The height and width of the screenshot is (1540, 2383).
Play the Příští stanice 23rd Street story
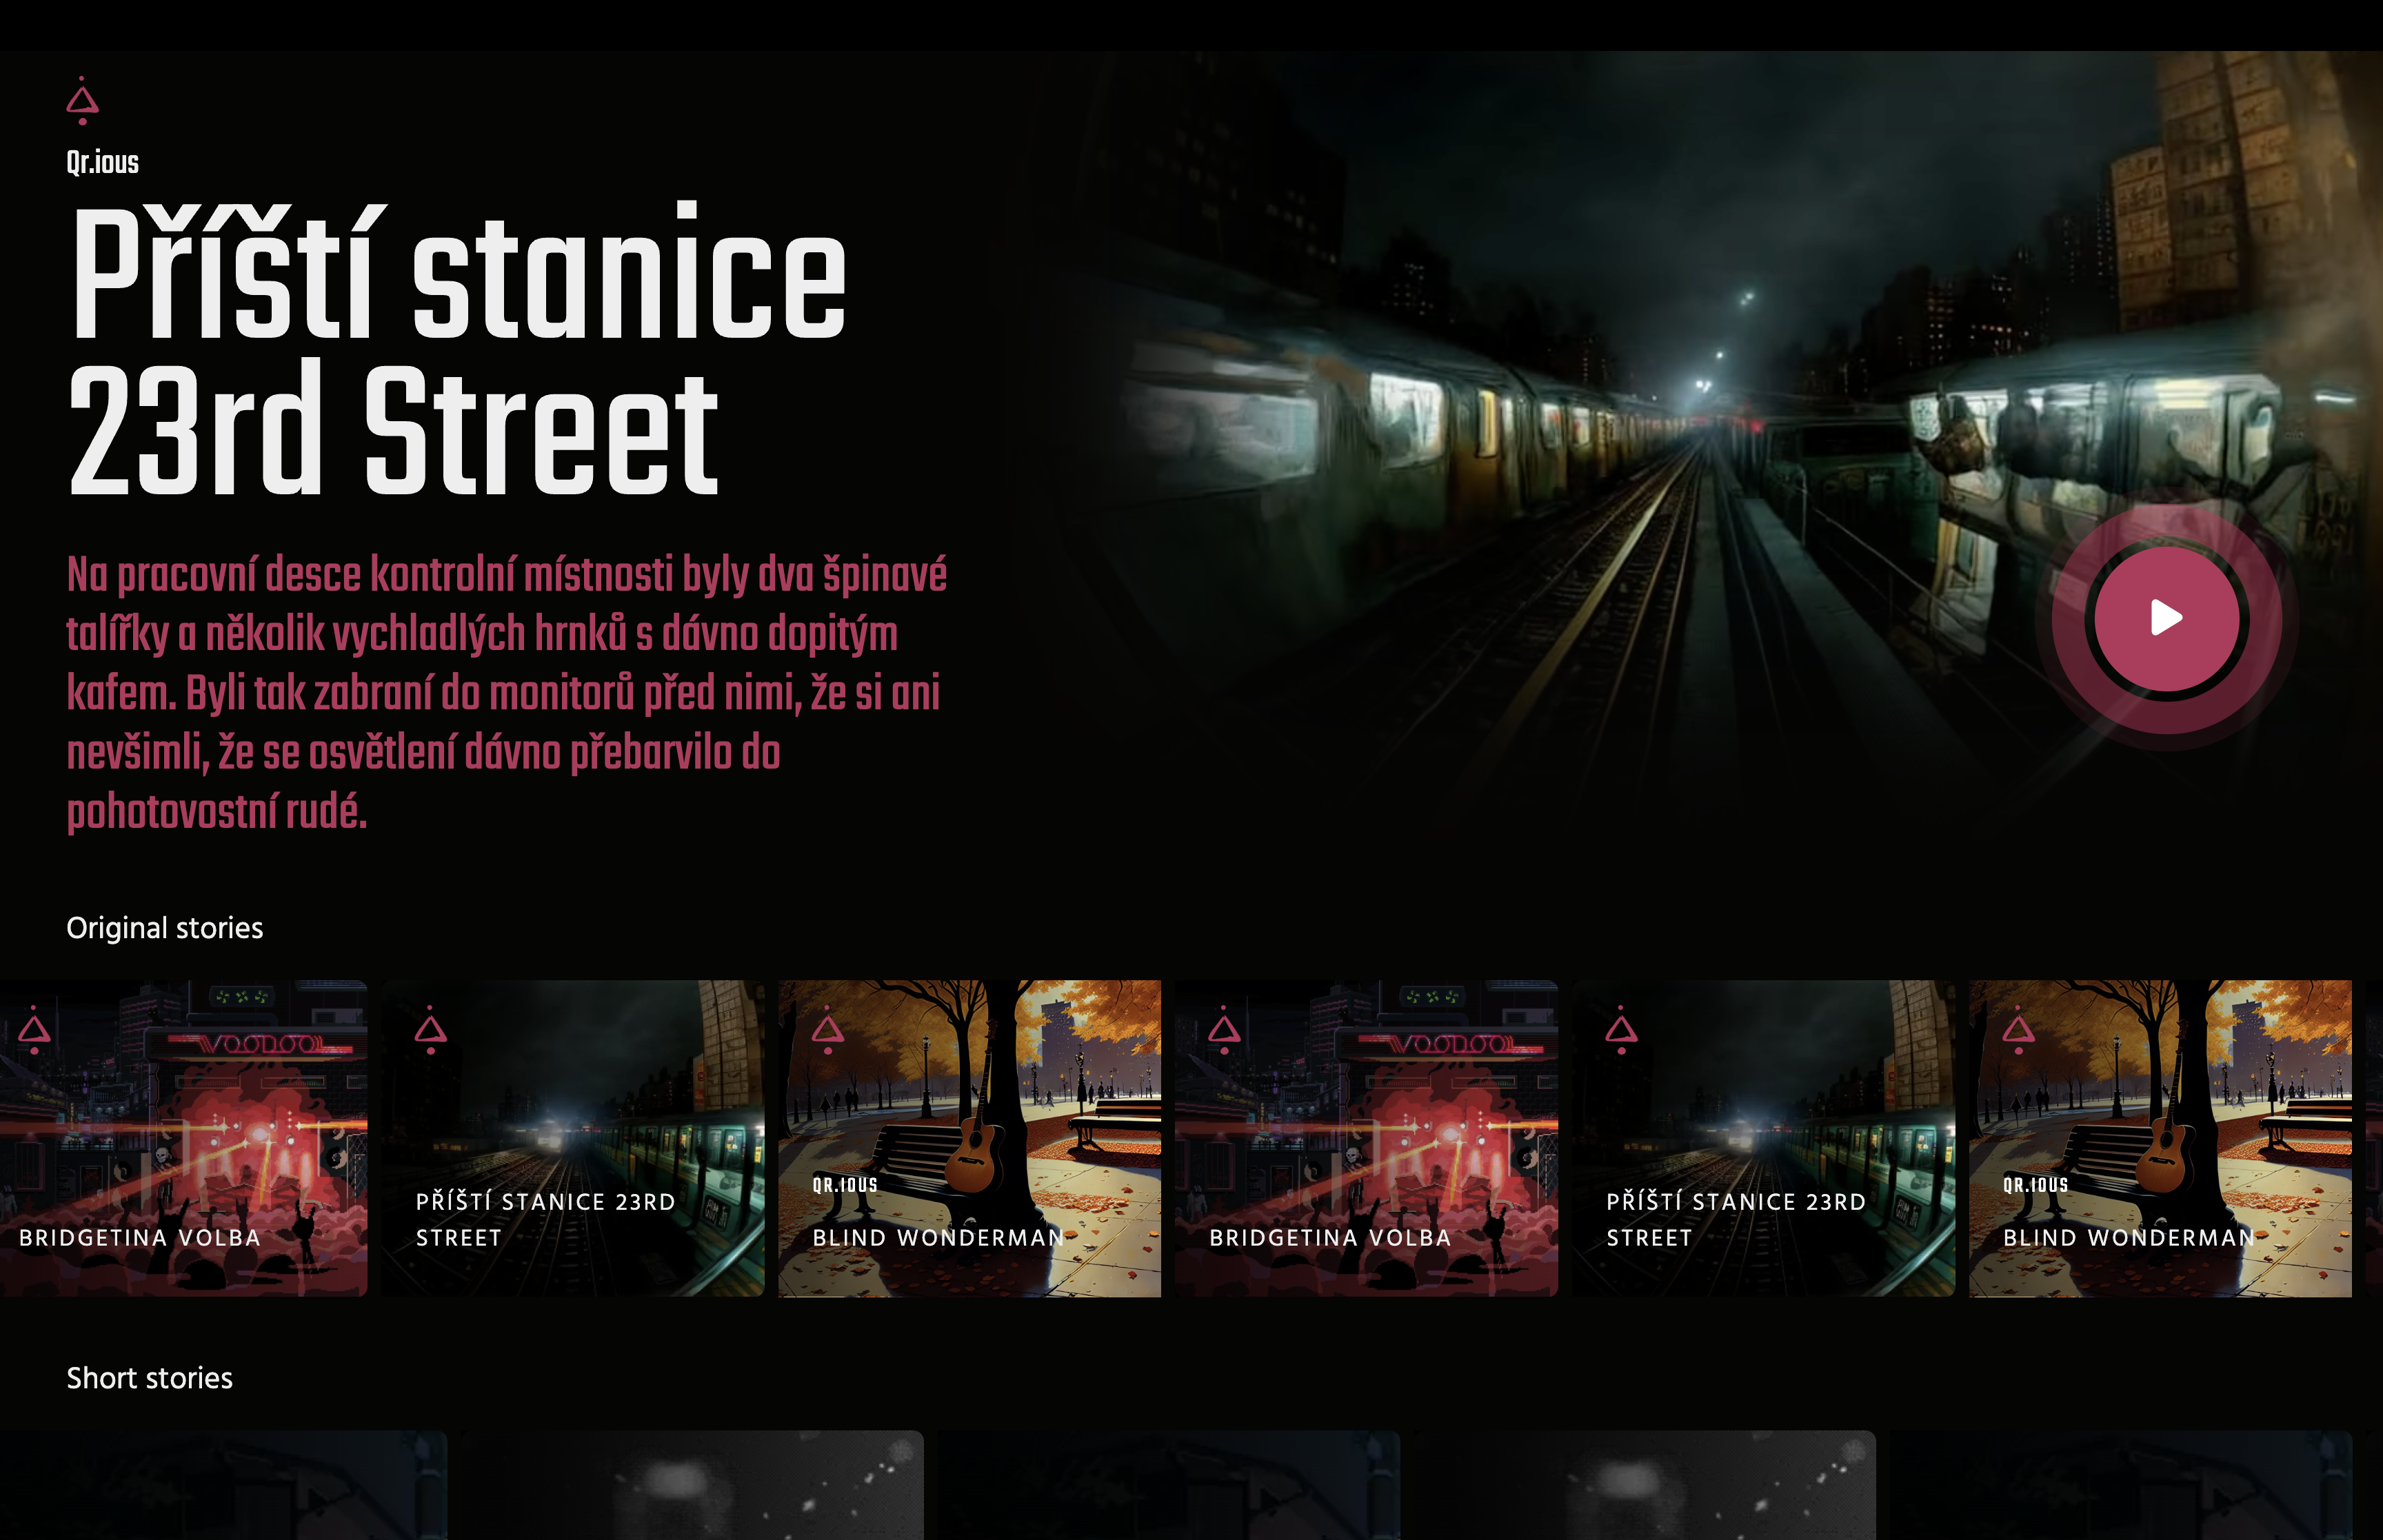click(2166, 618)
